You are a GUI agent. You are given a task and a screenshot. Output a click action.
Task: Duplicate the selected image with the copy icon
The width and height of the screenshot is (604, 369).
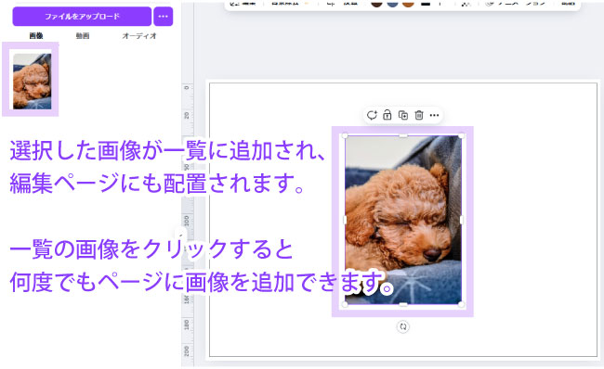pos(403,115)
